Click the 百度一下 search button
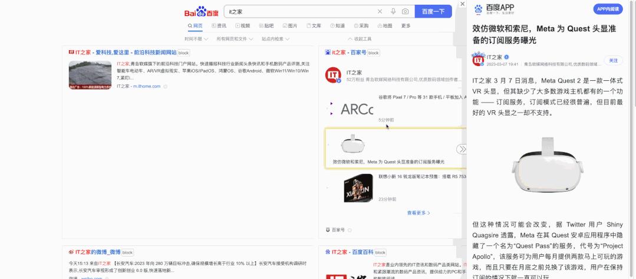636x279 pixels. pyautogui.click(x=433, y=11)
